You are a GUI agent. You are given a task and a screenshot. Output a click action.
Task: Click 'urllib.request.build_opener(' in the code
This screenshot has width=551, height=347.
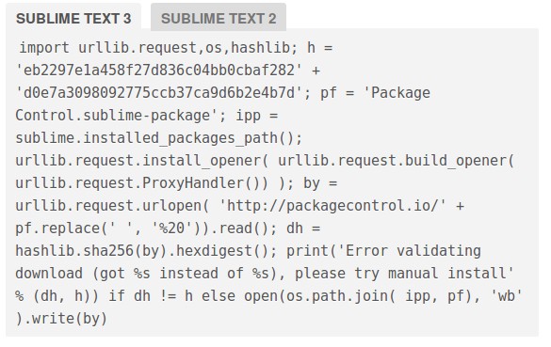coord(396,161)
